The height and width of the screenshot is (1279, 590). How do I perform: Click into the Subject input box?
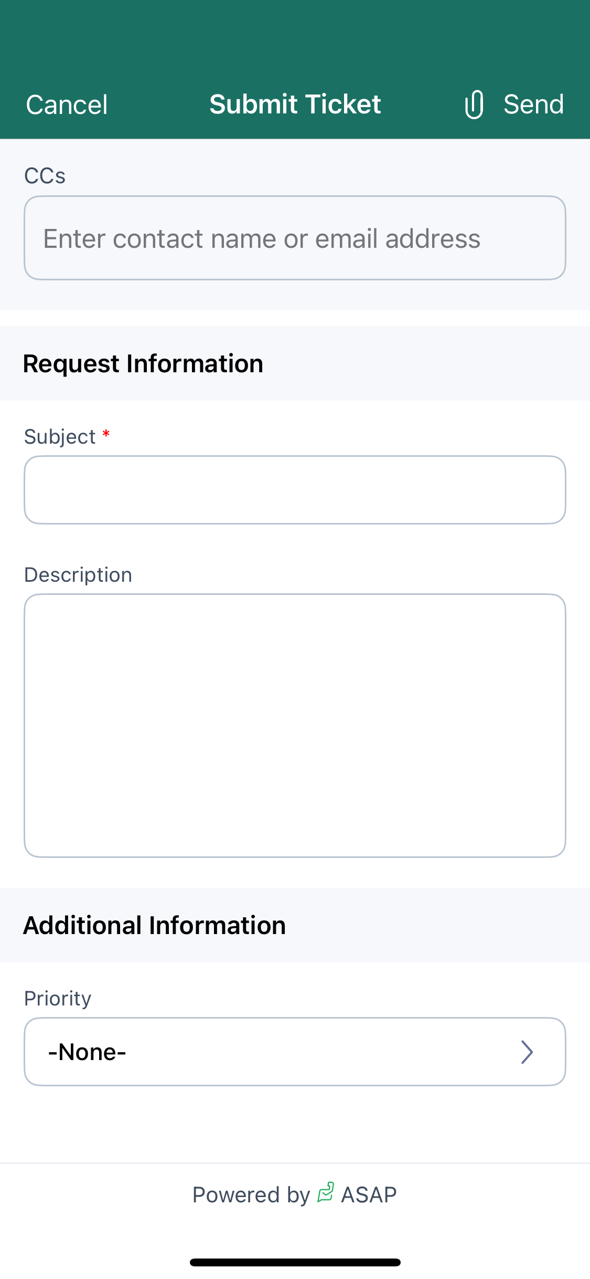pyautogui.click(x=295, y=490)
